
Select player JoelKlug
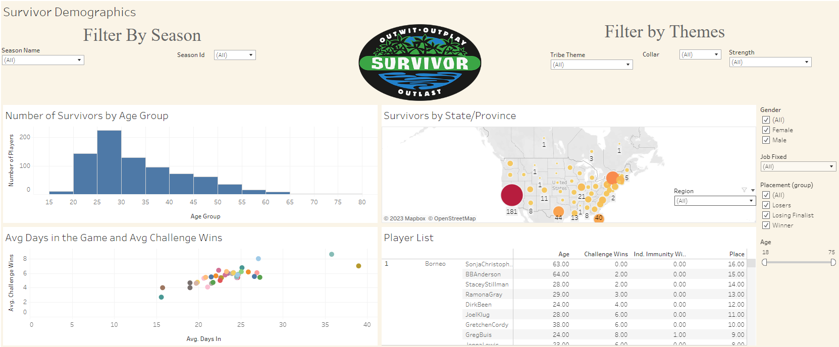coord(478,315)
